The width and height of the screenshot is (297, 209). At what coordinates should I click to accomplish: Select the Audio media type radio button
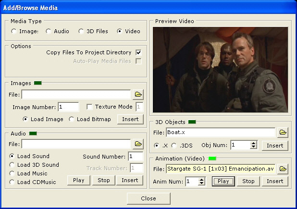tap(49, 31)
